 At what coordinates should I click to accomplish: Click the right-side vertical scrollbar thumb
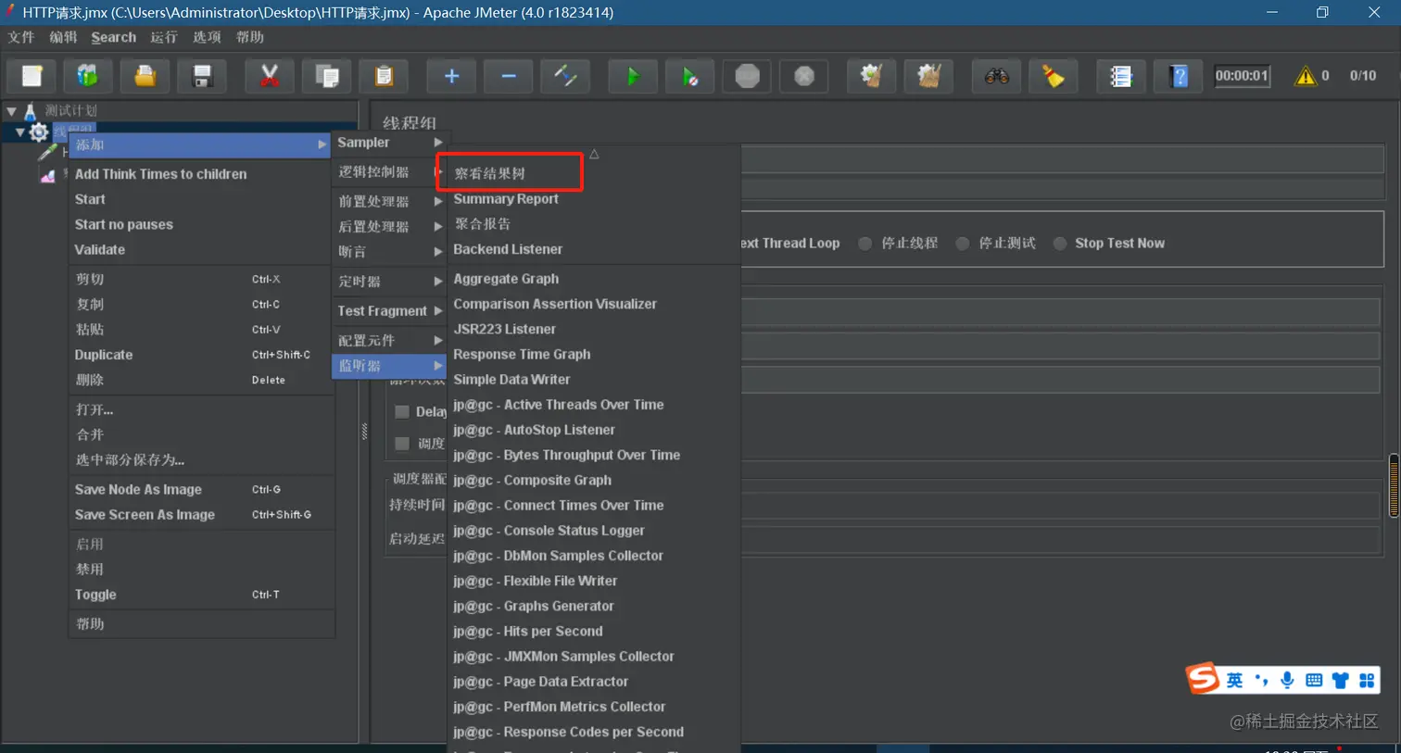pyautogui.click(x=1394, y=485)
